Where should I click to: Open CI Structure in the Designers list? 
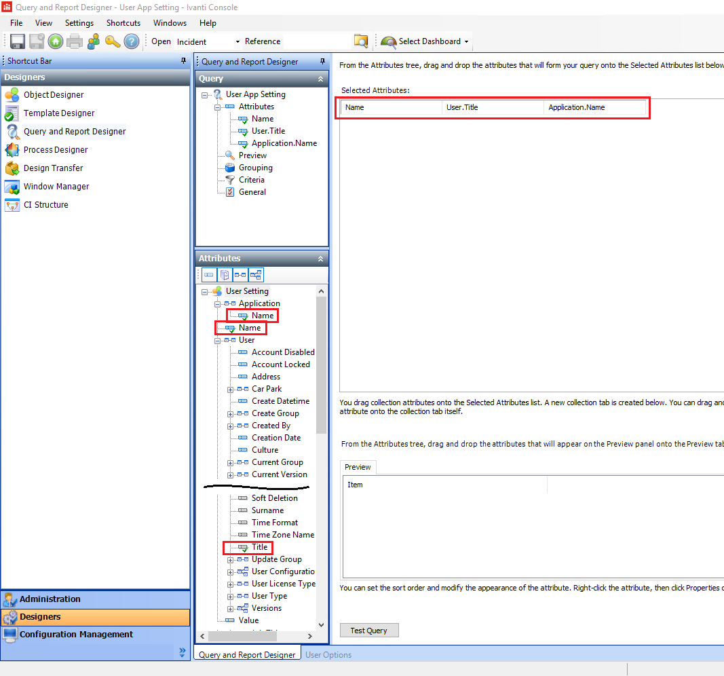point(45,205)
